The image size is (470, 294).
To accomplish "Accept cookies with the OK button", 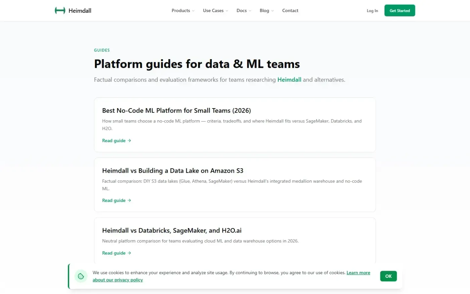I will pyautogui.click(x=388, y=276).
